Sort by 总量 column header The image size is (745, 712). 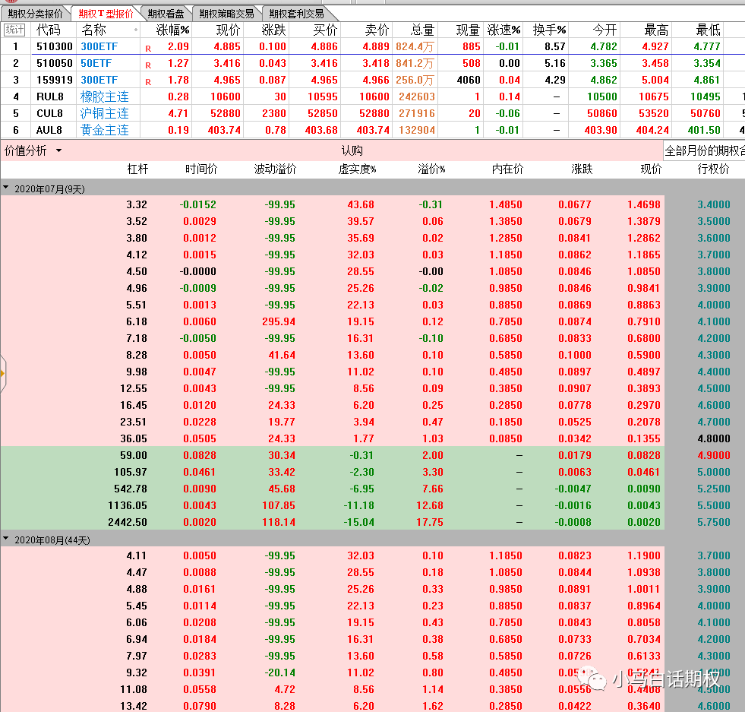point(422,30)
